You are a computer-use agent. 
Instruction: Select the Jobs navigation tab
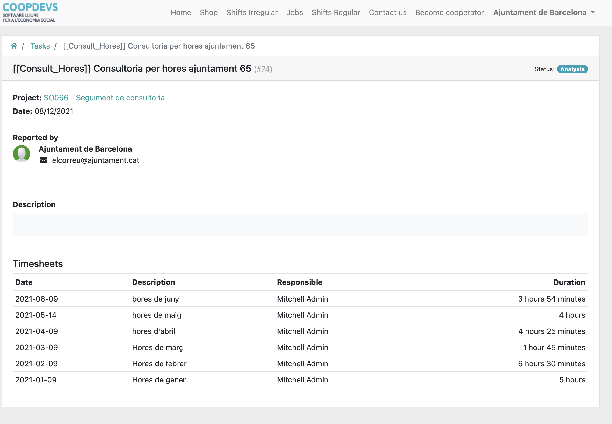pos(295,13)
